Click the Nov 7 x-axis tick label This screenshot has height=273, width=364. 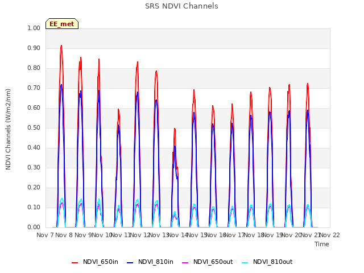click(45, 235)
